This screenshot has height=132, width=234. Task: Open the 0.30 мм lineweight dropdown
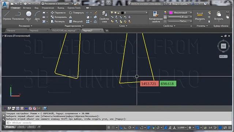click(x=180, y=17)
